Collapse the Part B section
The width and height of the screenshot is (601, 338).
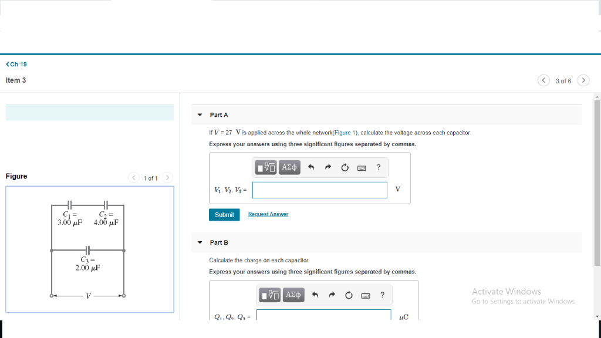(200, 242)
